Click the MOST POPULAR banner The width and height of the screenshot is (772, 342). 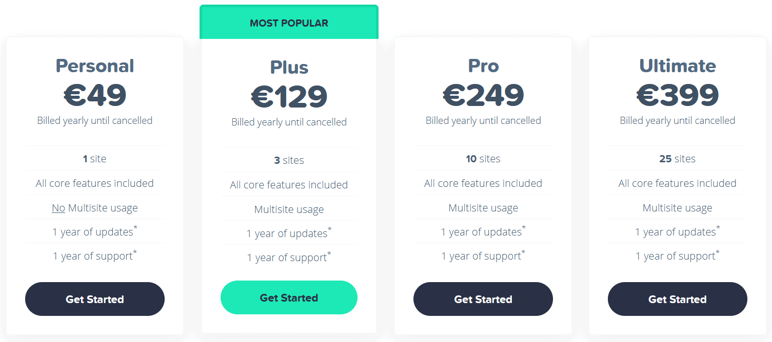[289, 23]
